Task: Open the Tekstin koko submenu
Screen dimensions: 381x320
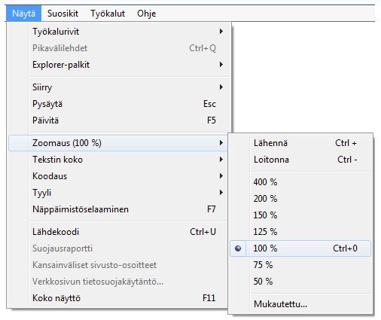Action: click(x=118, y=160)
